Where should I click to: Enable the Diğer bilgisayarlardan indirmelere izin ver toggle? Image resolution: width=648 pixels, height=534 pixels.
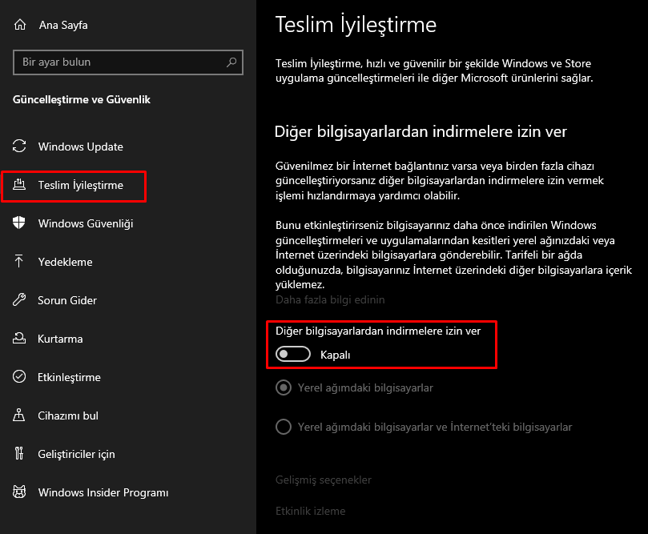(x=293, y=354)
